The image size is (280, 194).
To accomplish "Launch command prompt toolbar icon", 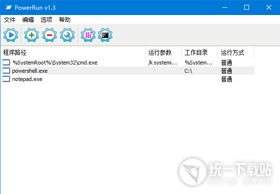I will [105, 35].
